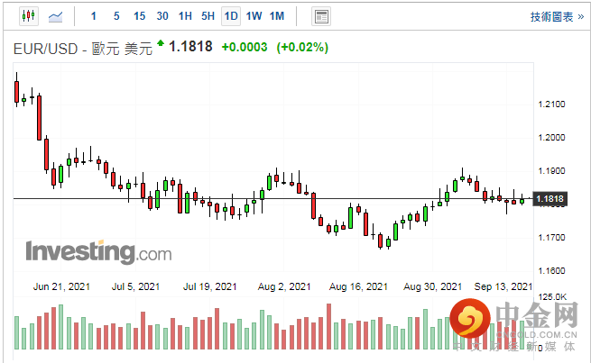
Task: Click the Aug 2, 2021 date label
Action: (284, 286)
